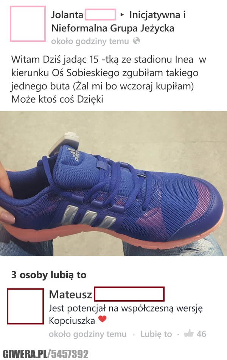Image resolution: width=227 pixels, height=360 pixels.
Task: Click the 'Lubię to' like link on comment
Action: (x=156, y=334)
